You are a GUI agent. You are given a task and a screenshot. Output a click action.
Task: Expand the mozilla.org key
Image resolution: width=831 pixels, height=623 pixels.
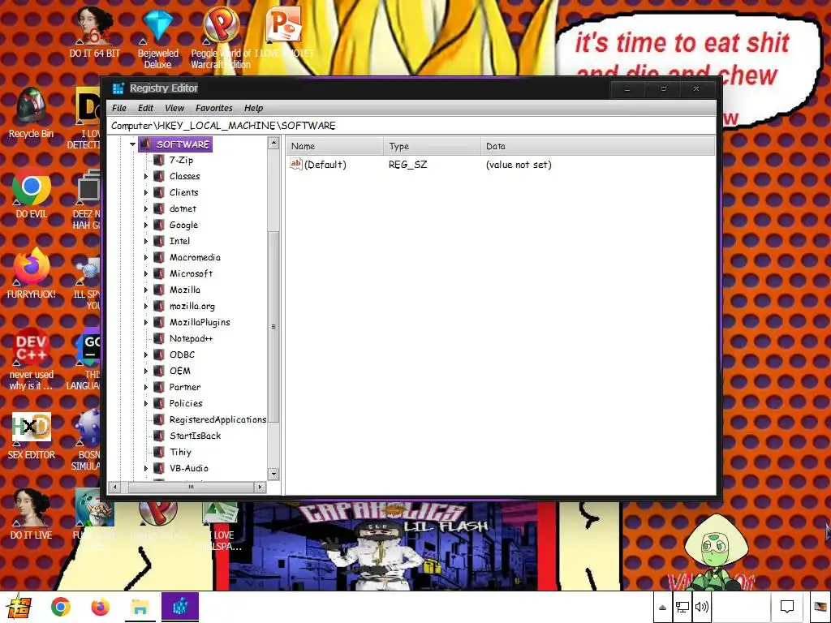pyautogui.click(x=146, y=306)
